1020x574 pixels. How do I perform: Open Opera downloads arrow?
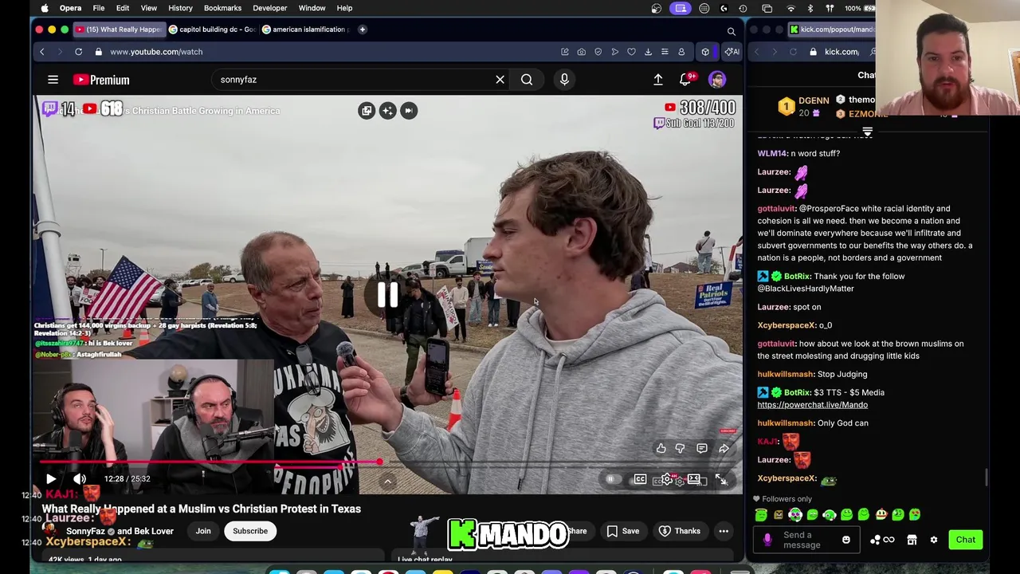[648, 52]
